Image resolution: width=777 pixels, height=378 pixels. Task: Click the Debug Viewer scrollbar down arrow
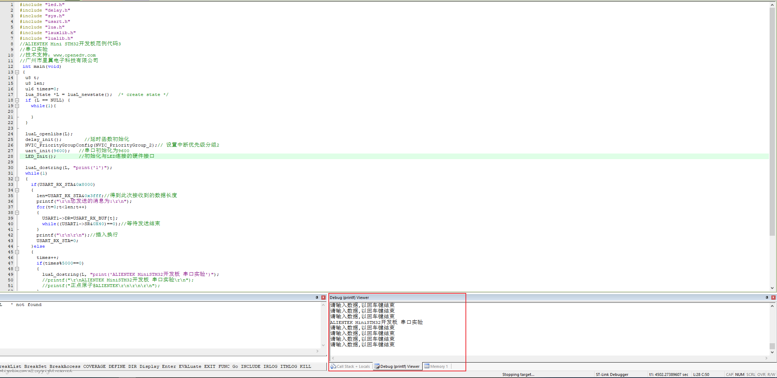pos(772,352)
